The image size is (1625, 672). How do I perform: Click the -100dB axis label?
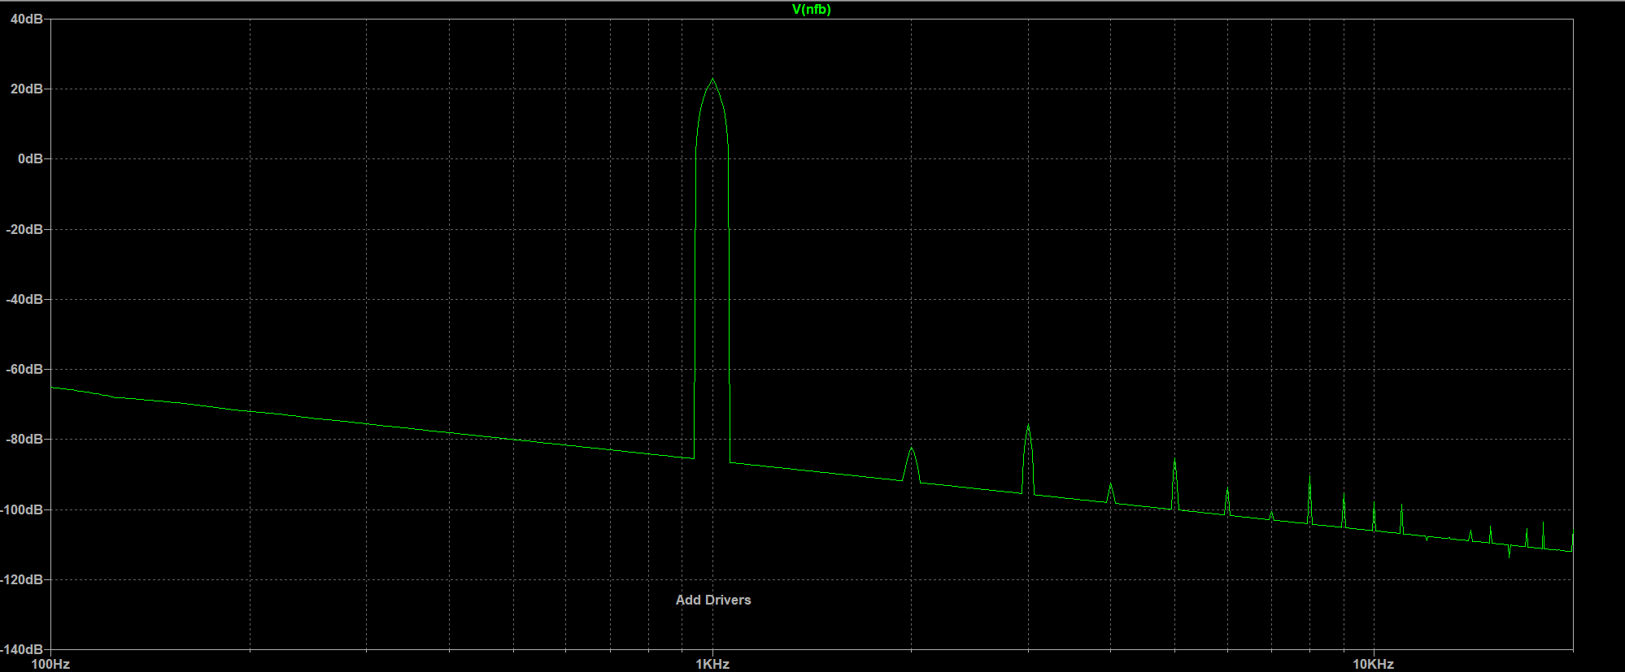[22, 509]
